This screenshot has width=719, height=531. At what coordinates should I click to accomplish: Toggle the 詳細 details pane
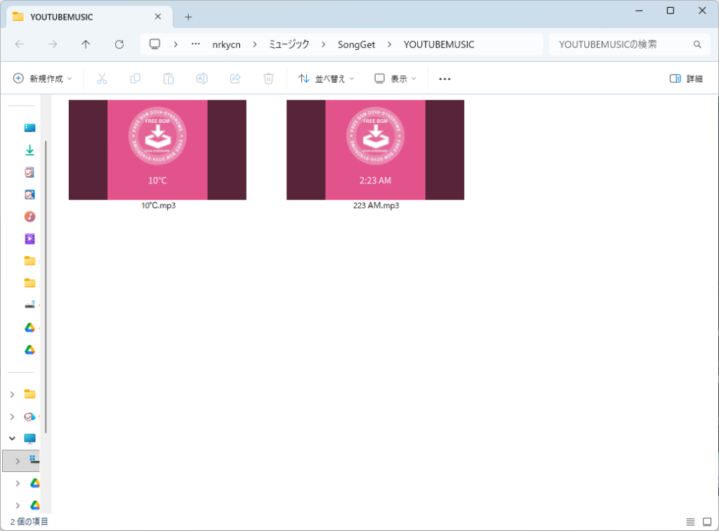(x=686, y=79)
